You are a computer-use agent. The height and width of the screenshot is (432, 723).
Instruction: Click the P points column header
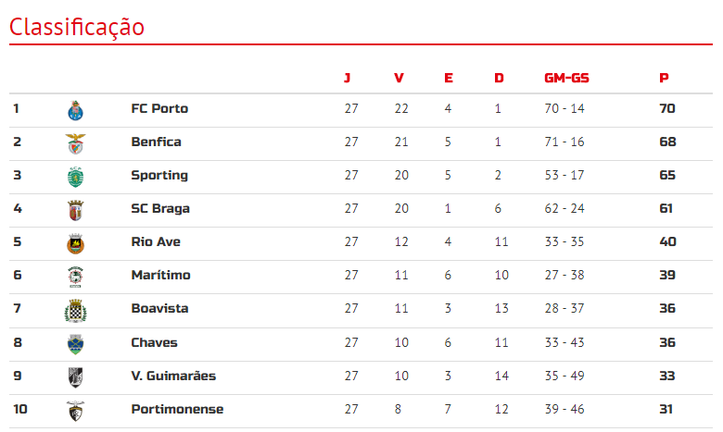(664, 78)
